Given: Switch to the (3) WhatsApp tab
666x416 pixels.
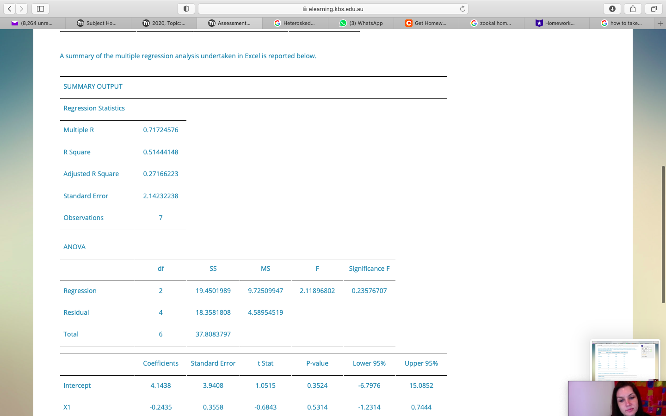Looking at the screenshot, I should click(x=361, y=23).
